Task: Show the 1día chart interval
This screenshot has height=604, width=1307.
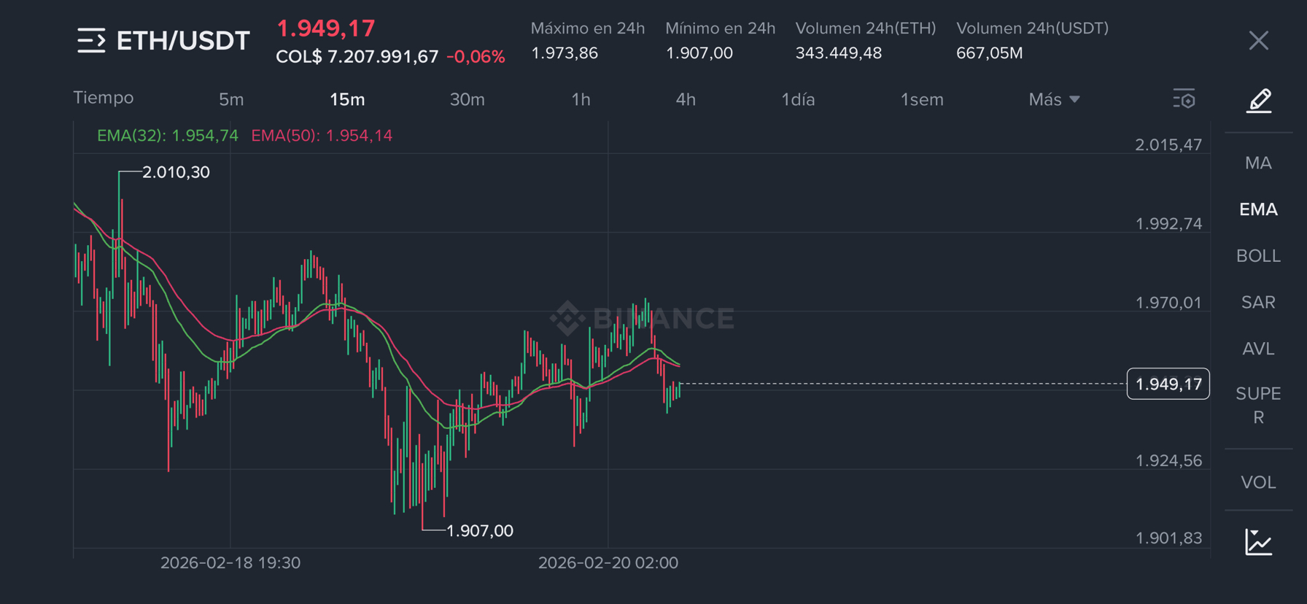Action: pyautogui.click(x=798, y=99)
